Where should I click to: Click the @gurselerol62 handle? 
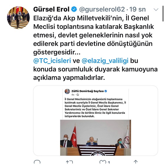[x=102, y=9]
